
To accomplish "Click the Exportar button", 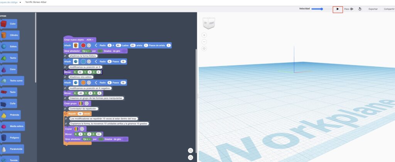I will tap(373, 9).
